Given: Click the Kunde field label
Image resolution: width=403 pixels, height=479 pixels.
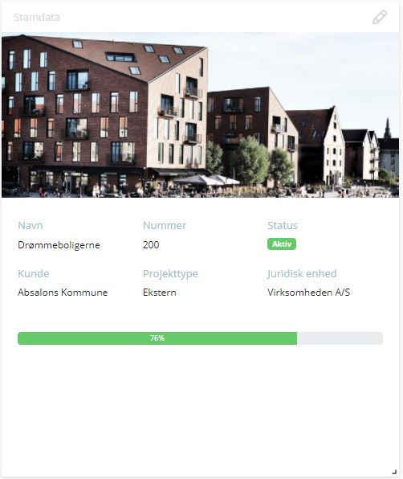Looking at the screenshot, I should click(x=33, y=273).
